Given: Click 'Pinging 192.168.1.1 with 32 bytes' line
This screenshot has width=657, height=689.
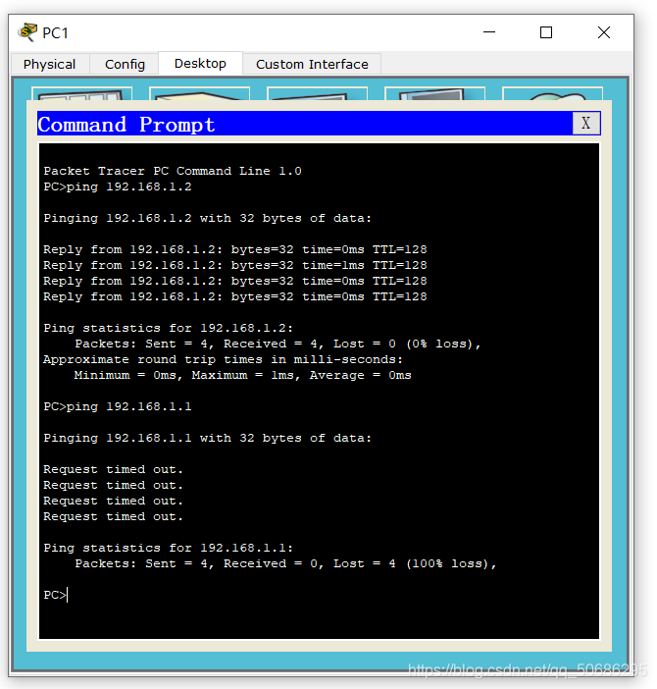Looking at the screenshot, I should coord(207,438).
